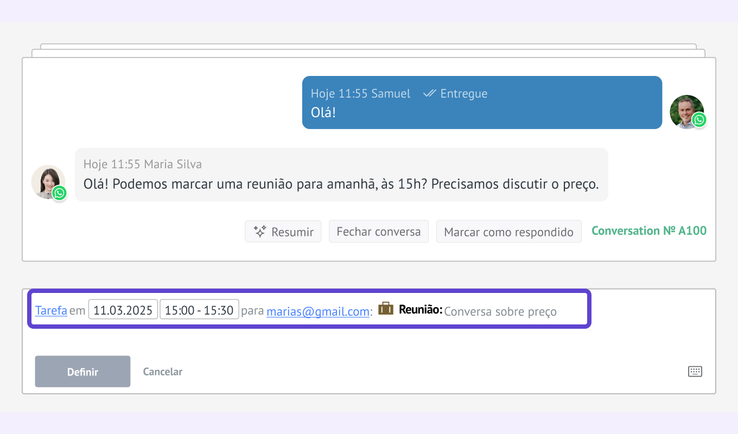
Task: Click Samuel's Olá! message bubble
Action: click(482, 103)
